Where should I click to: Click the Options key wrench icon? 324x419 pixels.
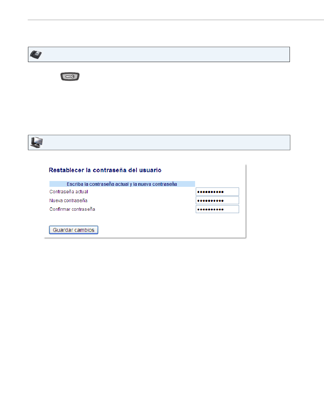(70, 77)
